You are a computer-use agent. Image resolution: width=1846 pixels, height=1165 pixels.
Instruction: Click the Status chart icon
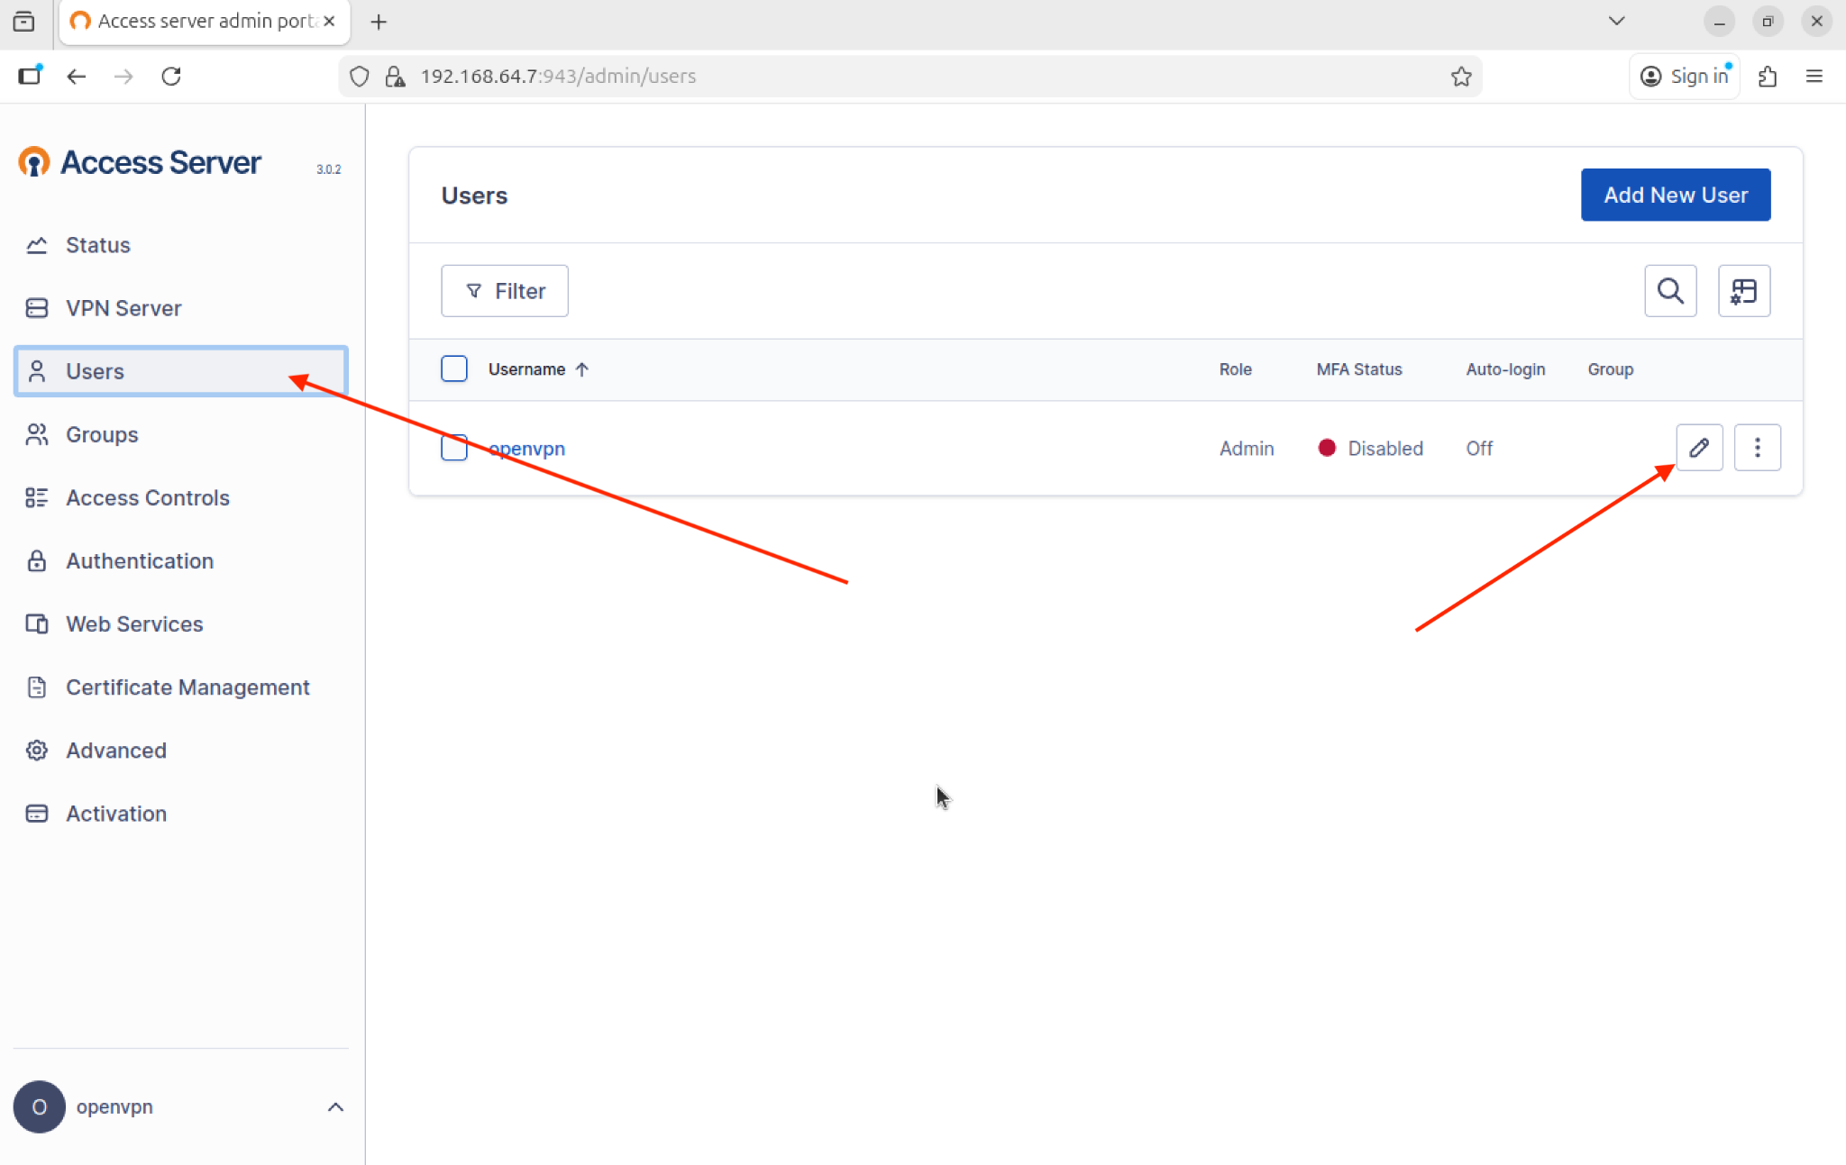[x=37, y=245]
